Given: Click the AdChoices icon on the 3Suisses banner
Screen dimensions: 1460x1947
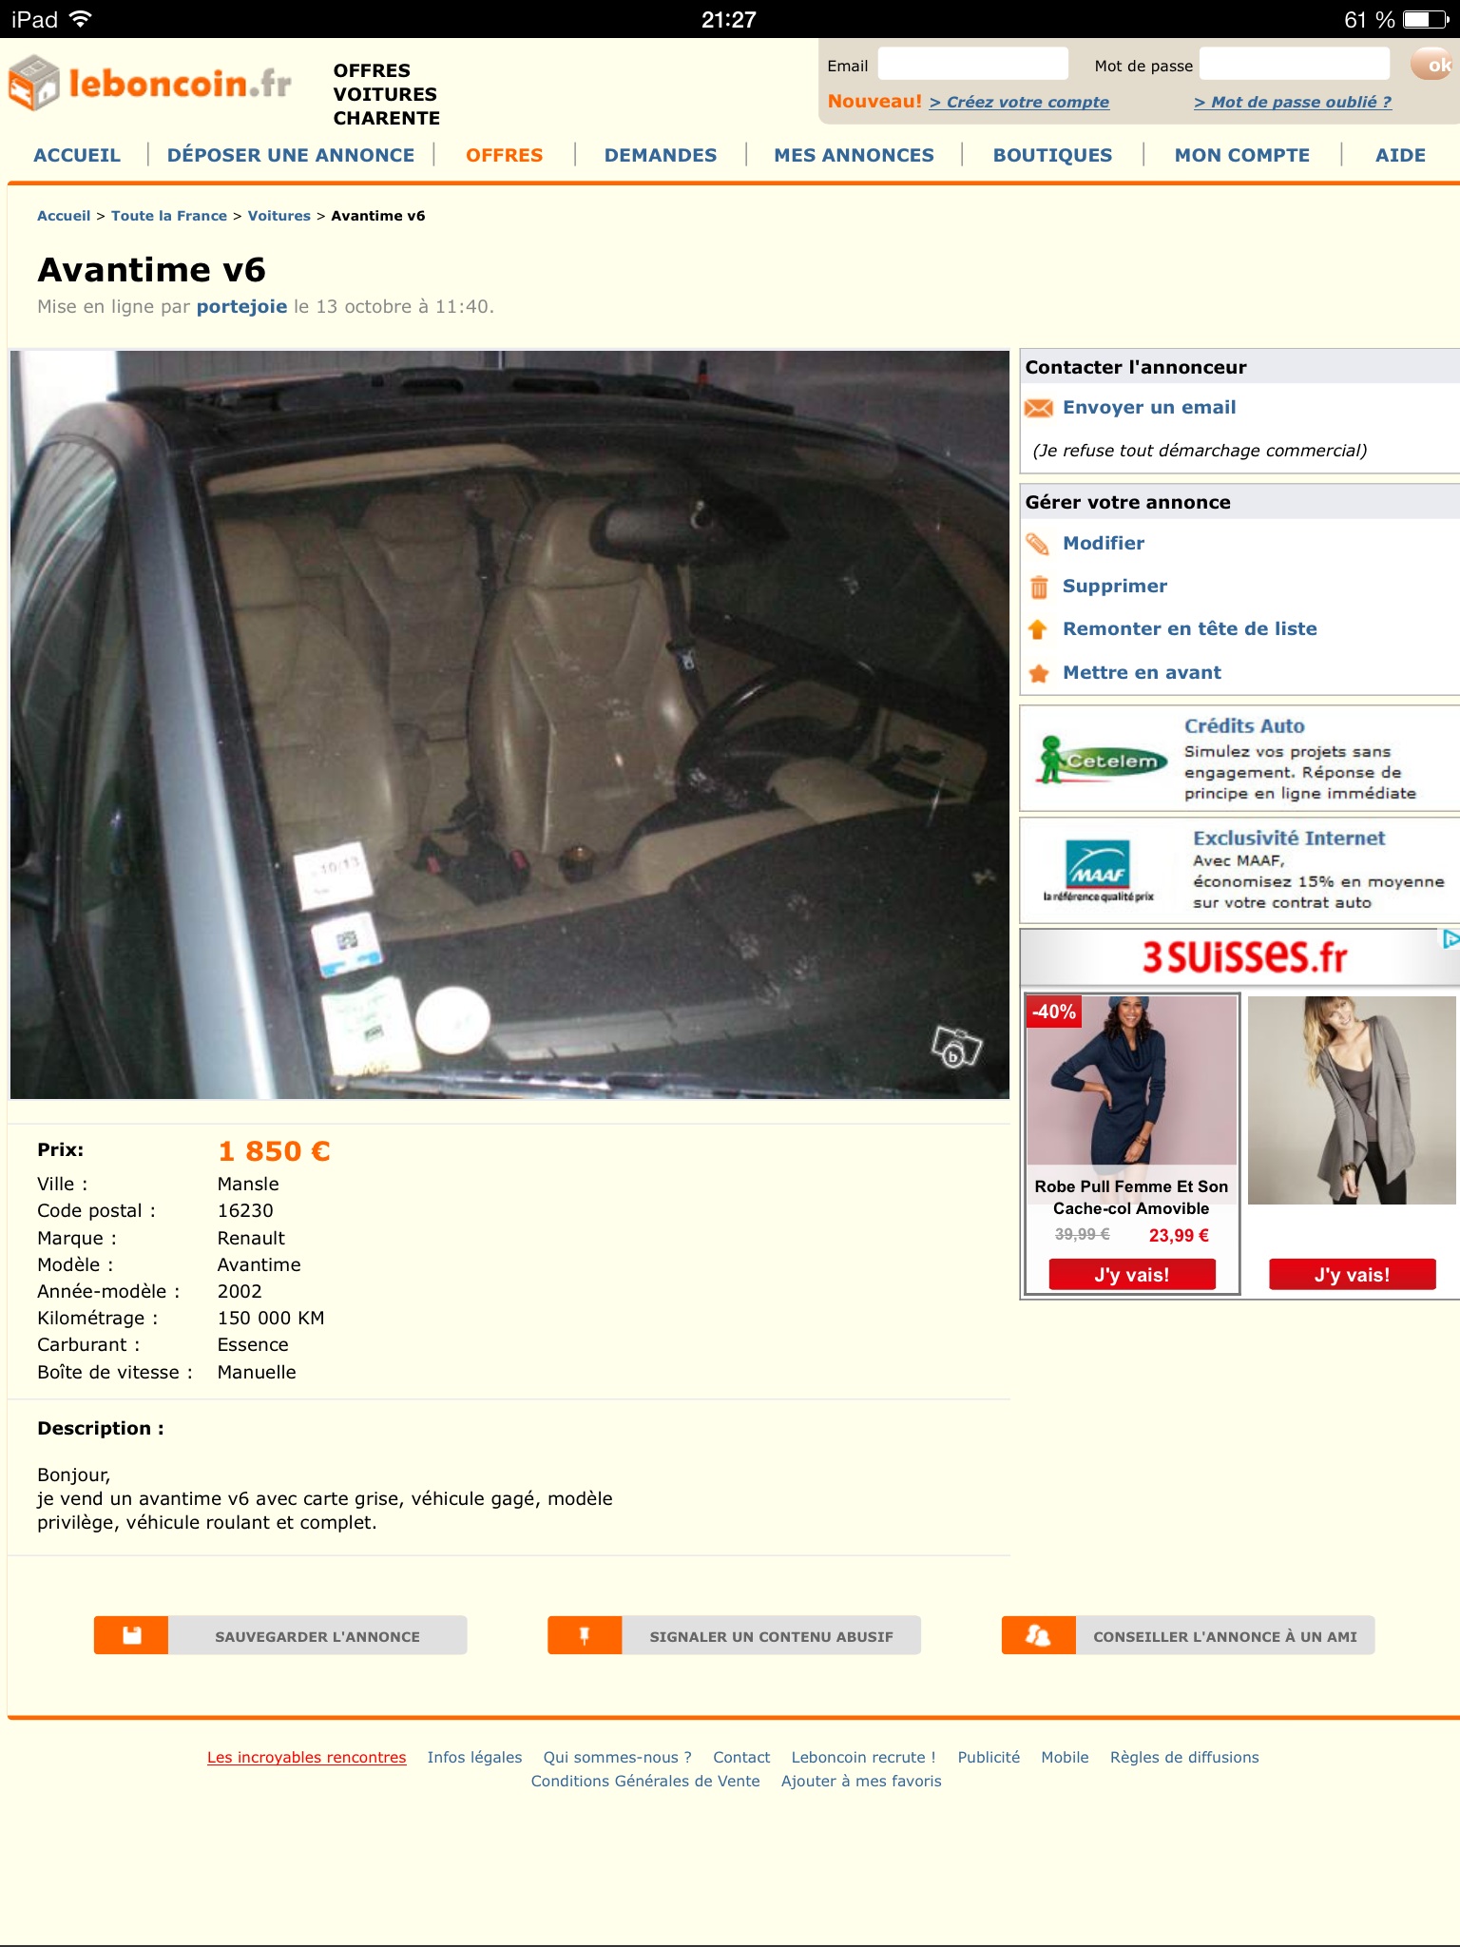Looking at the screenshot, I should pyautogui.click(x=1450, y=939).
